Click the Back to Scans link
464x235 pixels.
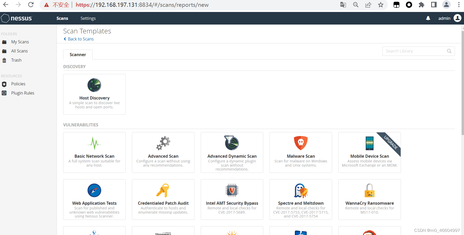(x=79, y=39)
